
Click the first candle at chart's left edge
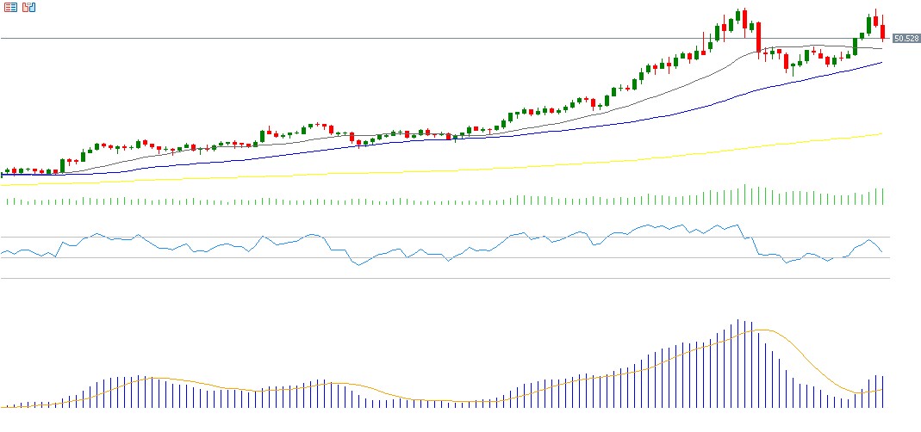[3, 174]
